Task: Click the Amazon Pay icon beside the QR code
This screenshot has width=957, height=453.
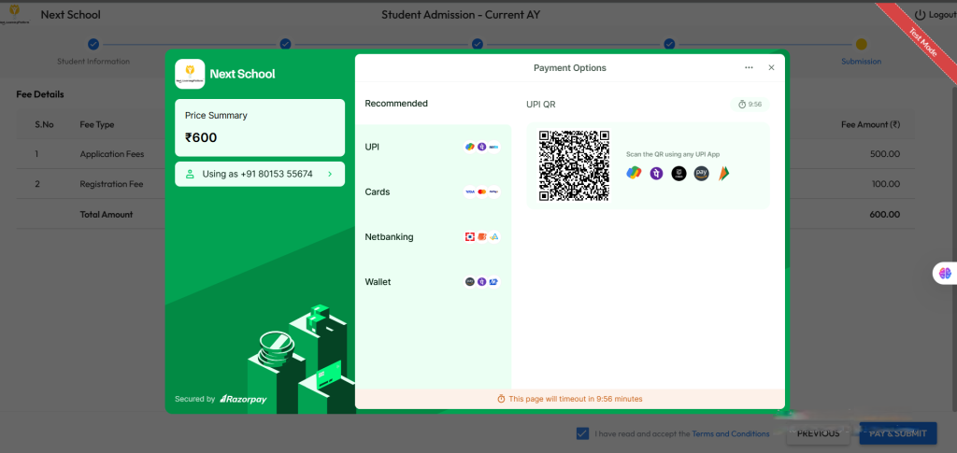Action: (701, 174)
